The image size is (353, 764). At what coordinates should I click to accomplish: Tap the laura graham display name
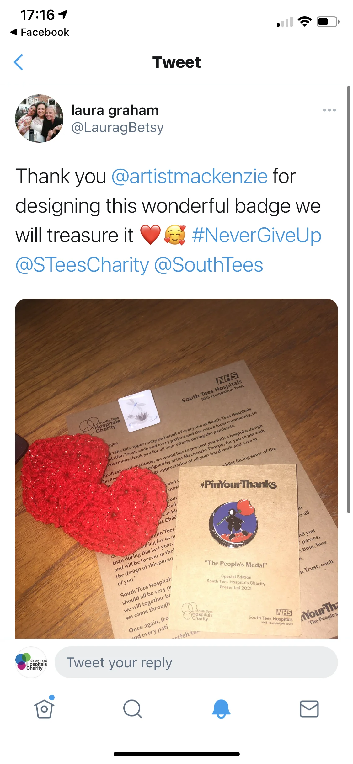click(115, 110)
